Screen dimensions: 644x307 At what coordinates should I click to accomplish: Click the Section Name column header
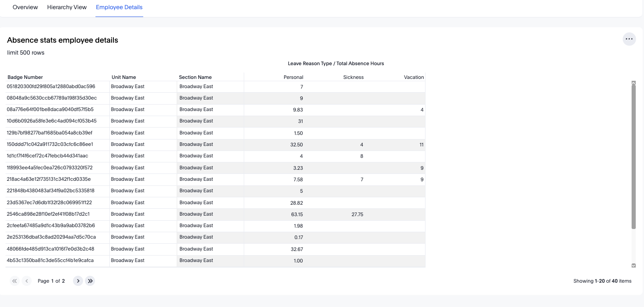point(196,77)
